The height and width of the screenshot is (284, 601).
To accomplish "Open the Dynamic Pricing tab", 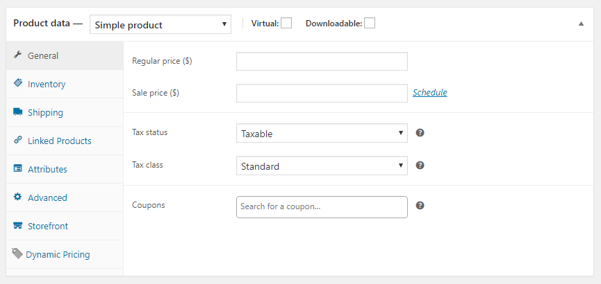I will (x=65, y=254).
